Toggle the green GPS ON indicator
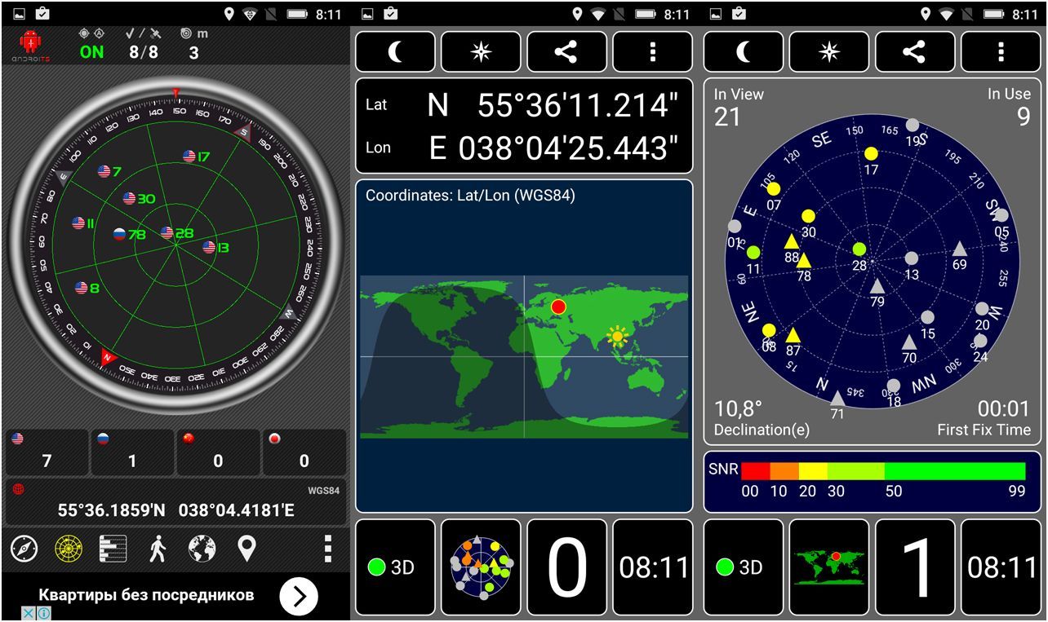The image size is (1048, 622). (92, 52)
